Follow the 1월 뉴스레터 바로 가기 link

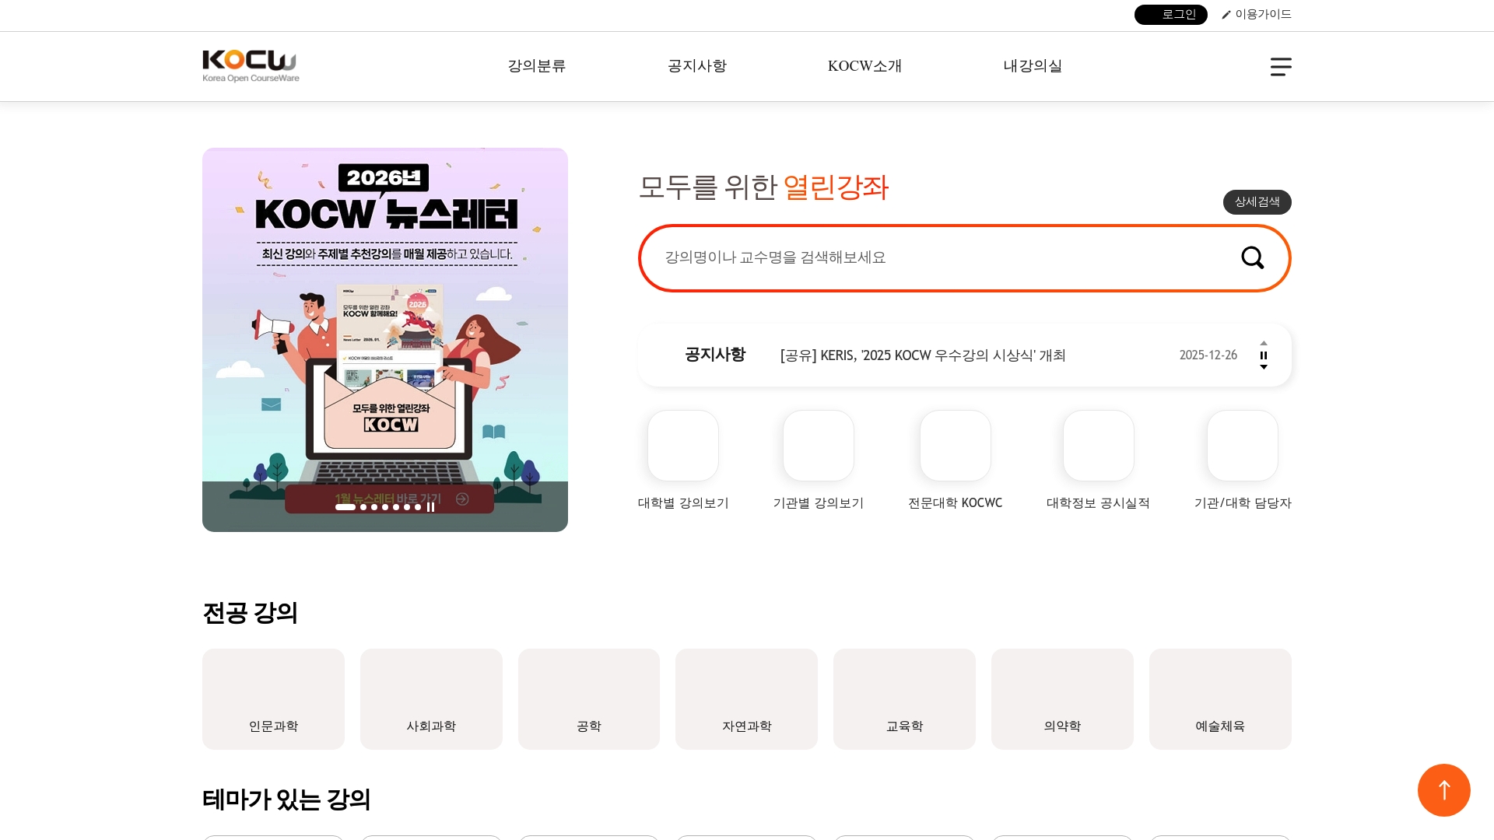click(385, 499)
